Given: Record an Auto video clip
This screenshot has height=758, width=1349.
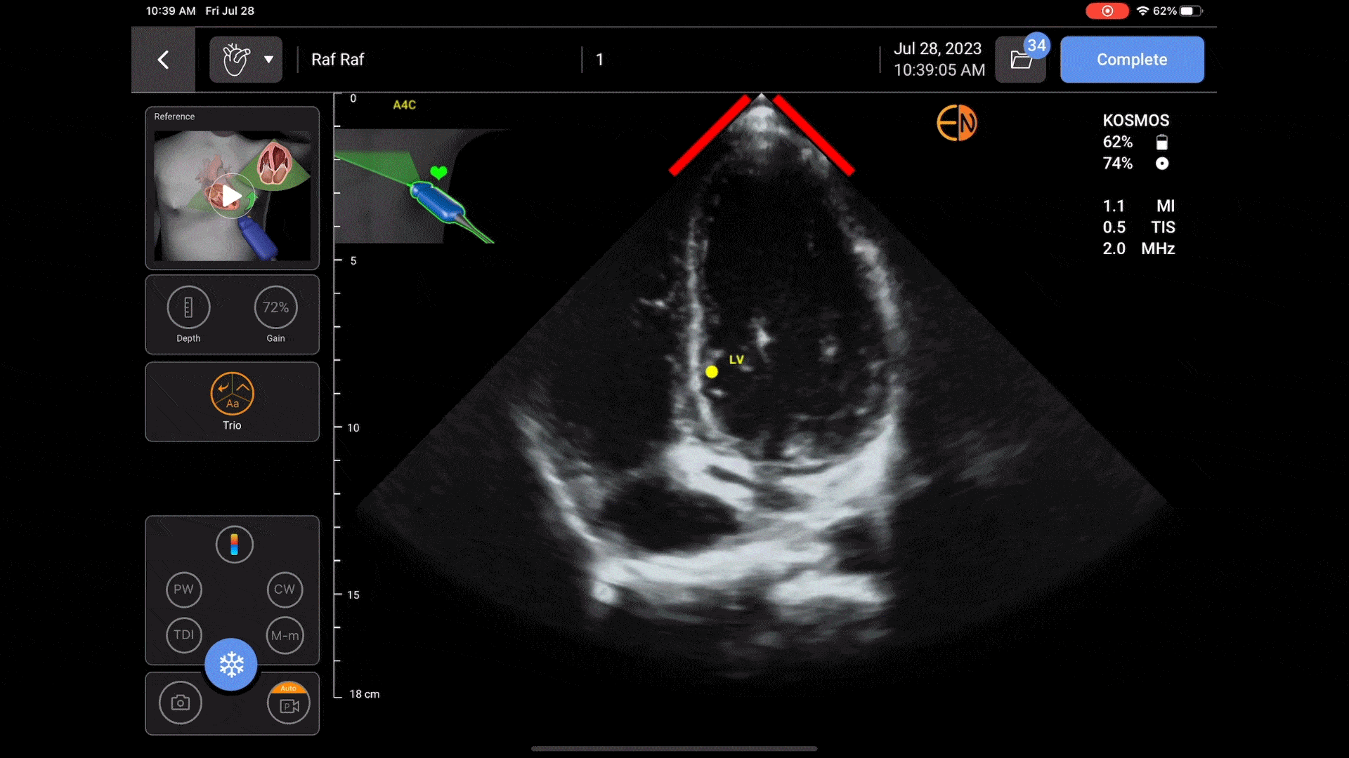Looking at the screenshot, I should point(289,704).
